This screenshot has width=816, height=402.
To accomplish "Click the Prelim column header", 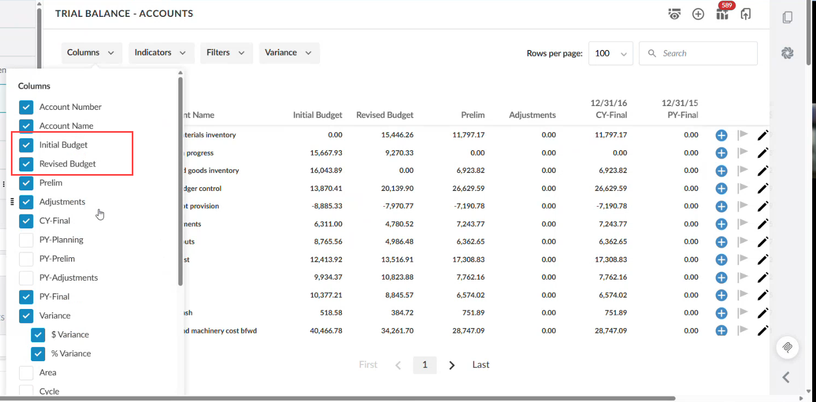I will (x=473, y=115).
